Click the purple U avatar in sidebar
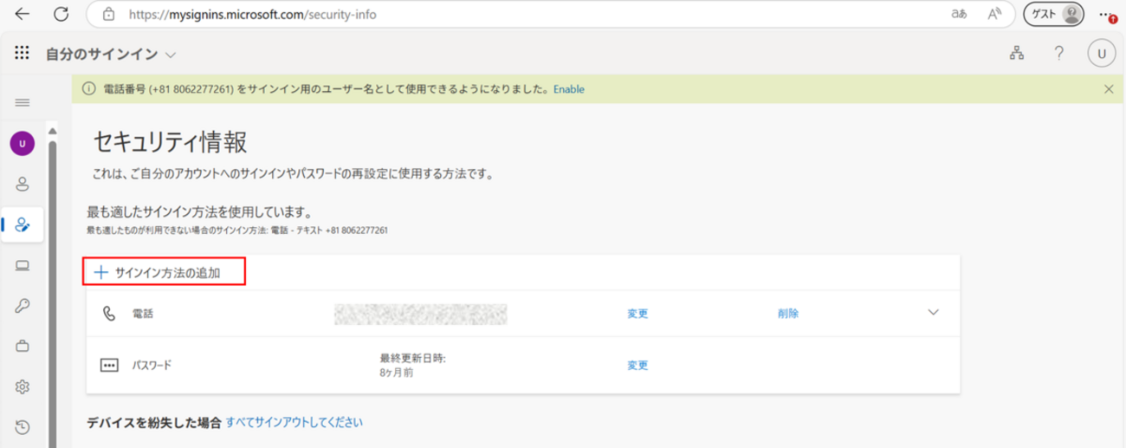This screenshot has height=448, width=1126. [23, 144]
